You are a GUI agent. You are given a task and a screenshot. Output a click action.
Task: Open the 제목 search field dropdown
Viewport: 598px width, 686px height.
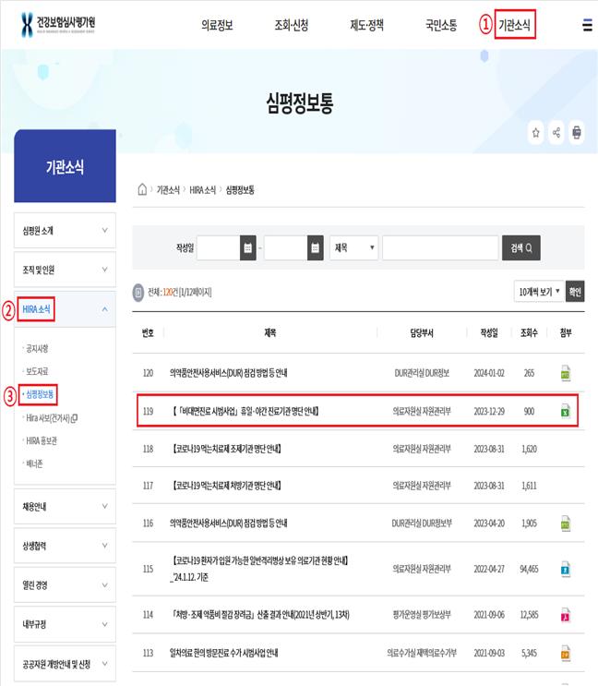point(353,248)
